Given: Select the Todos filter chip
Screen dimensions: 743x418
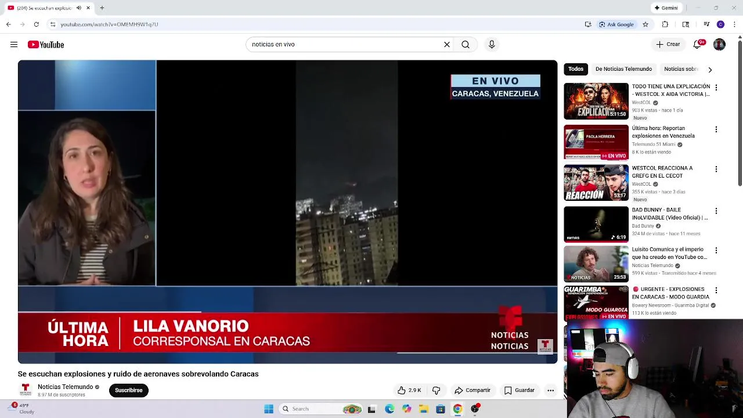Looking at the screenshot, I should click(576, 69).
